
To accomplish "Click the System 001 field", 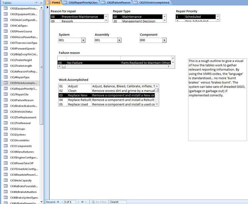I will [70, 40].
